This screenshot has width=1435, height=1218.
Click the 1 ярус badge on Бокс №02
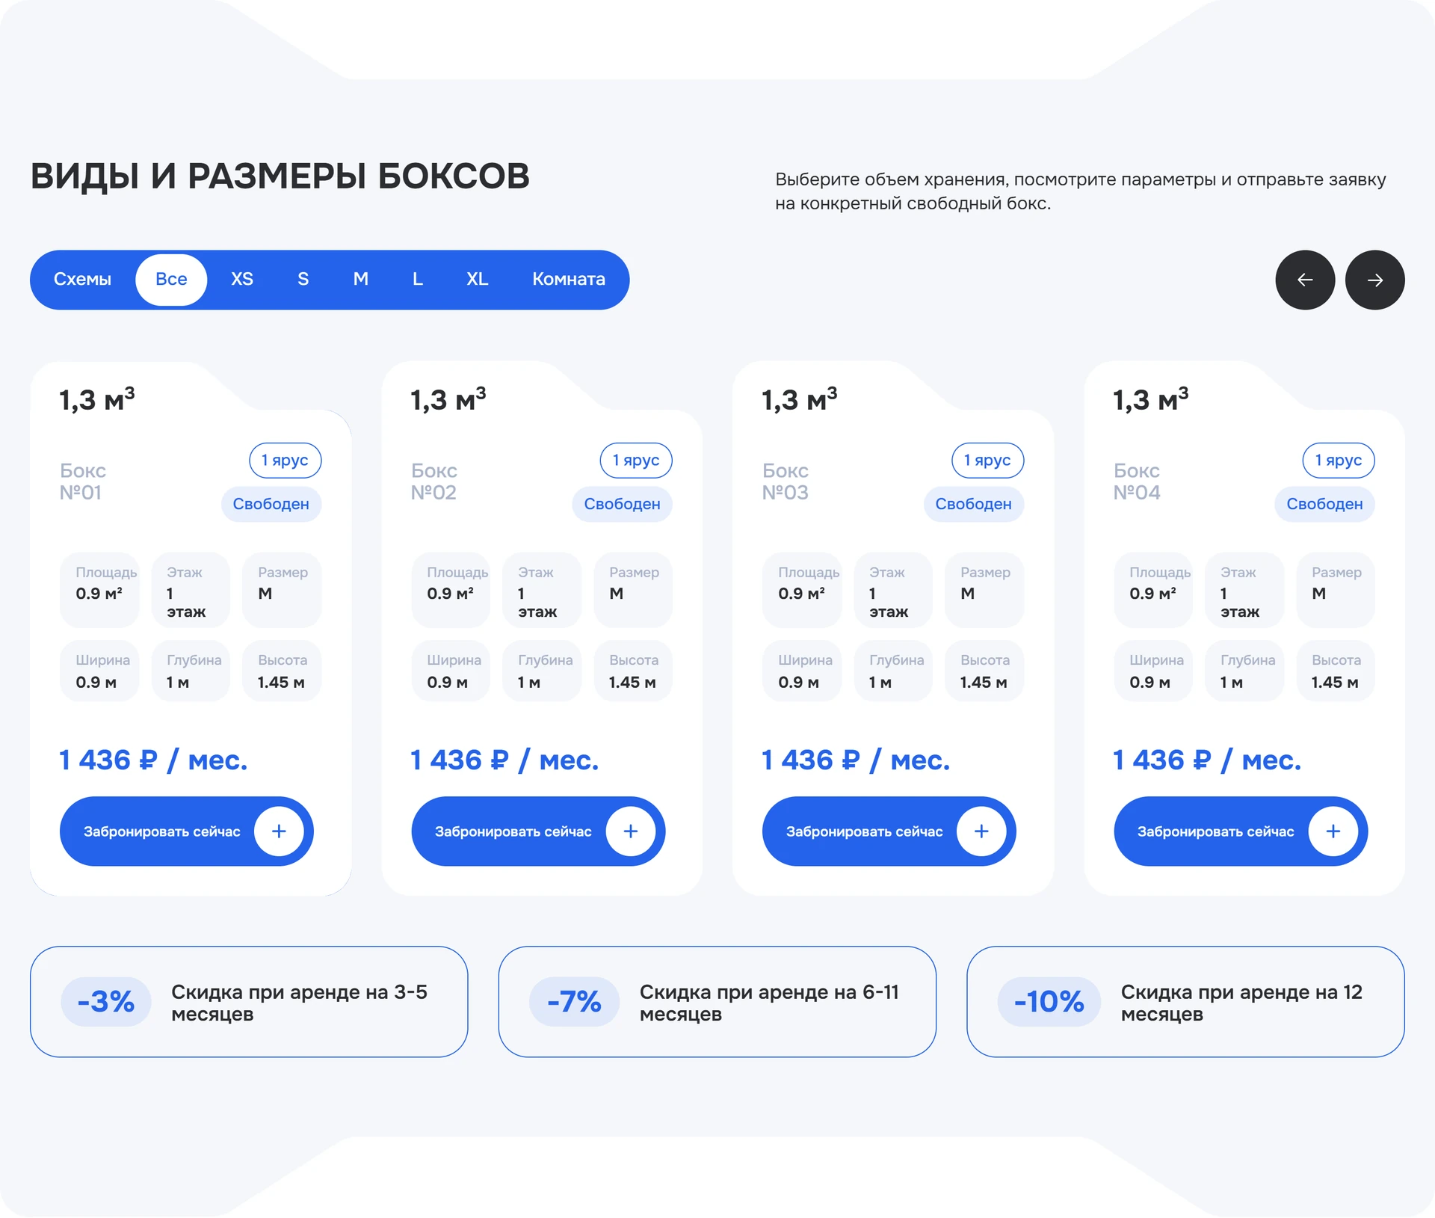(x=636, y=461)
